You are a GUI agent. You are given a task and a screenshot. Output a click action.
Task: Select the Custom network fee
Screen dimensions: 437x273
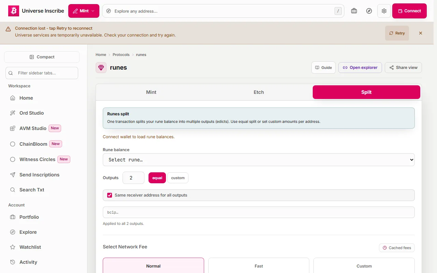coord(364,266)
